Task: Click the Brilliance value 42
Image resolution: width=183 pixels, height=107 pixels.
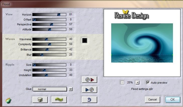Action: (x=71, y=49)
